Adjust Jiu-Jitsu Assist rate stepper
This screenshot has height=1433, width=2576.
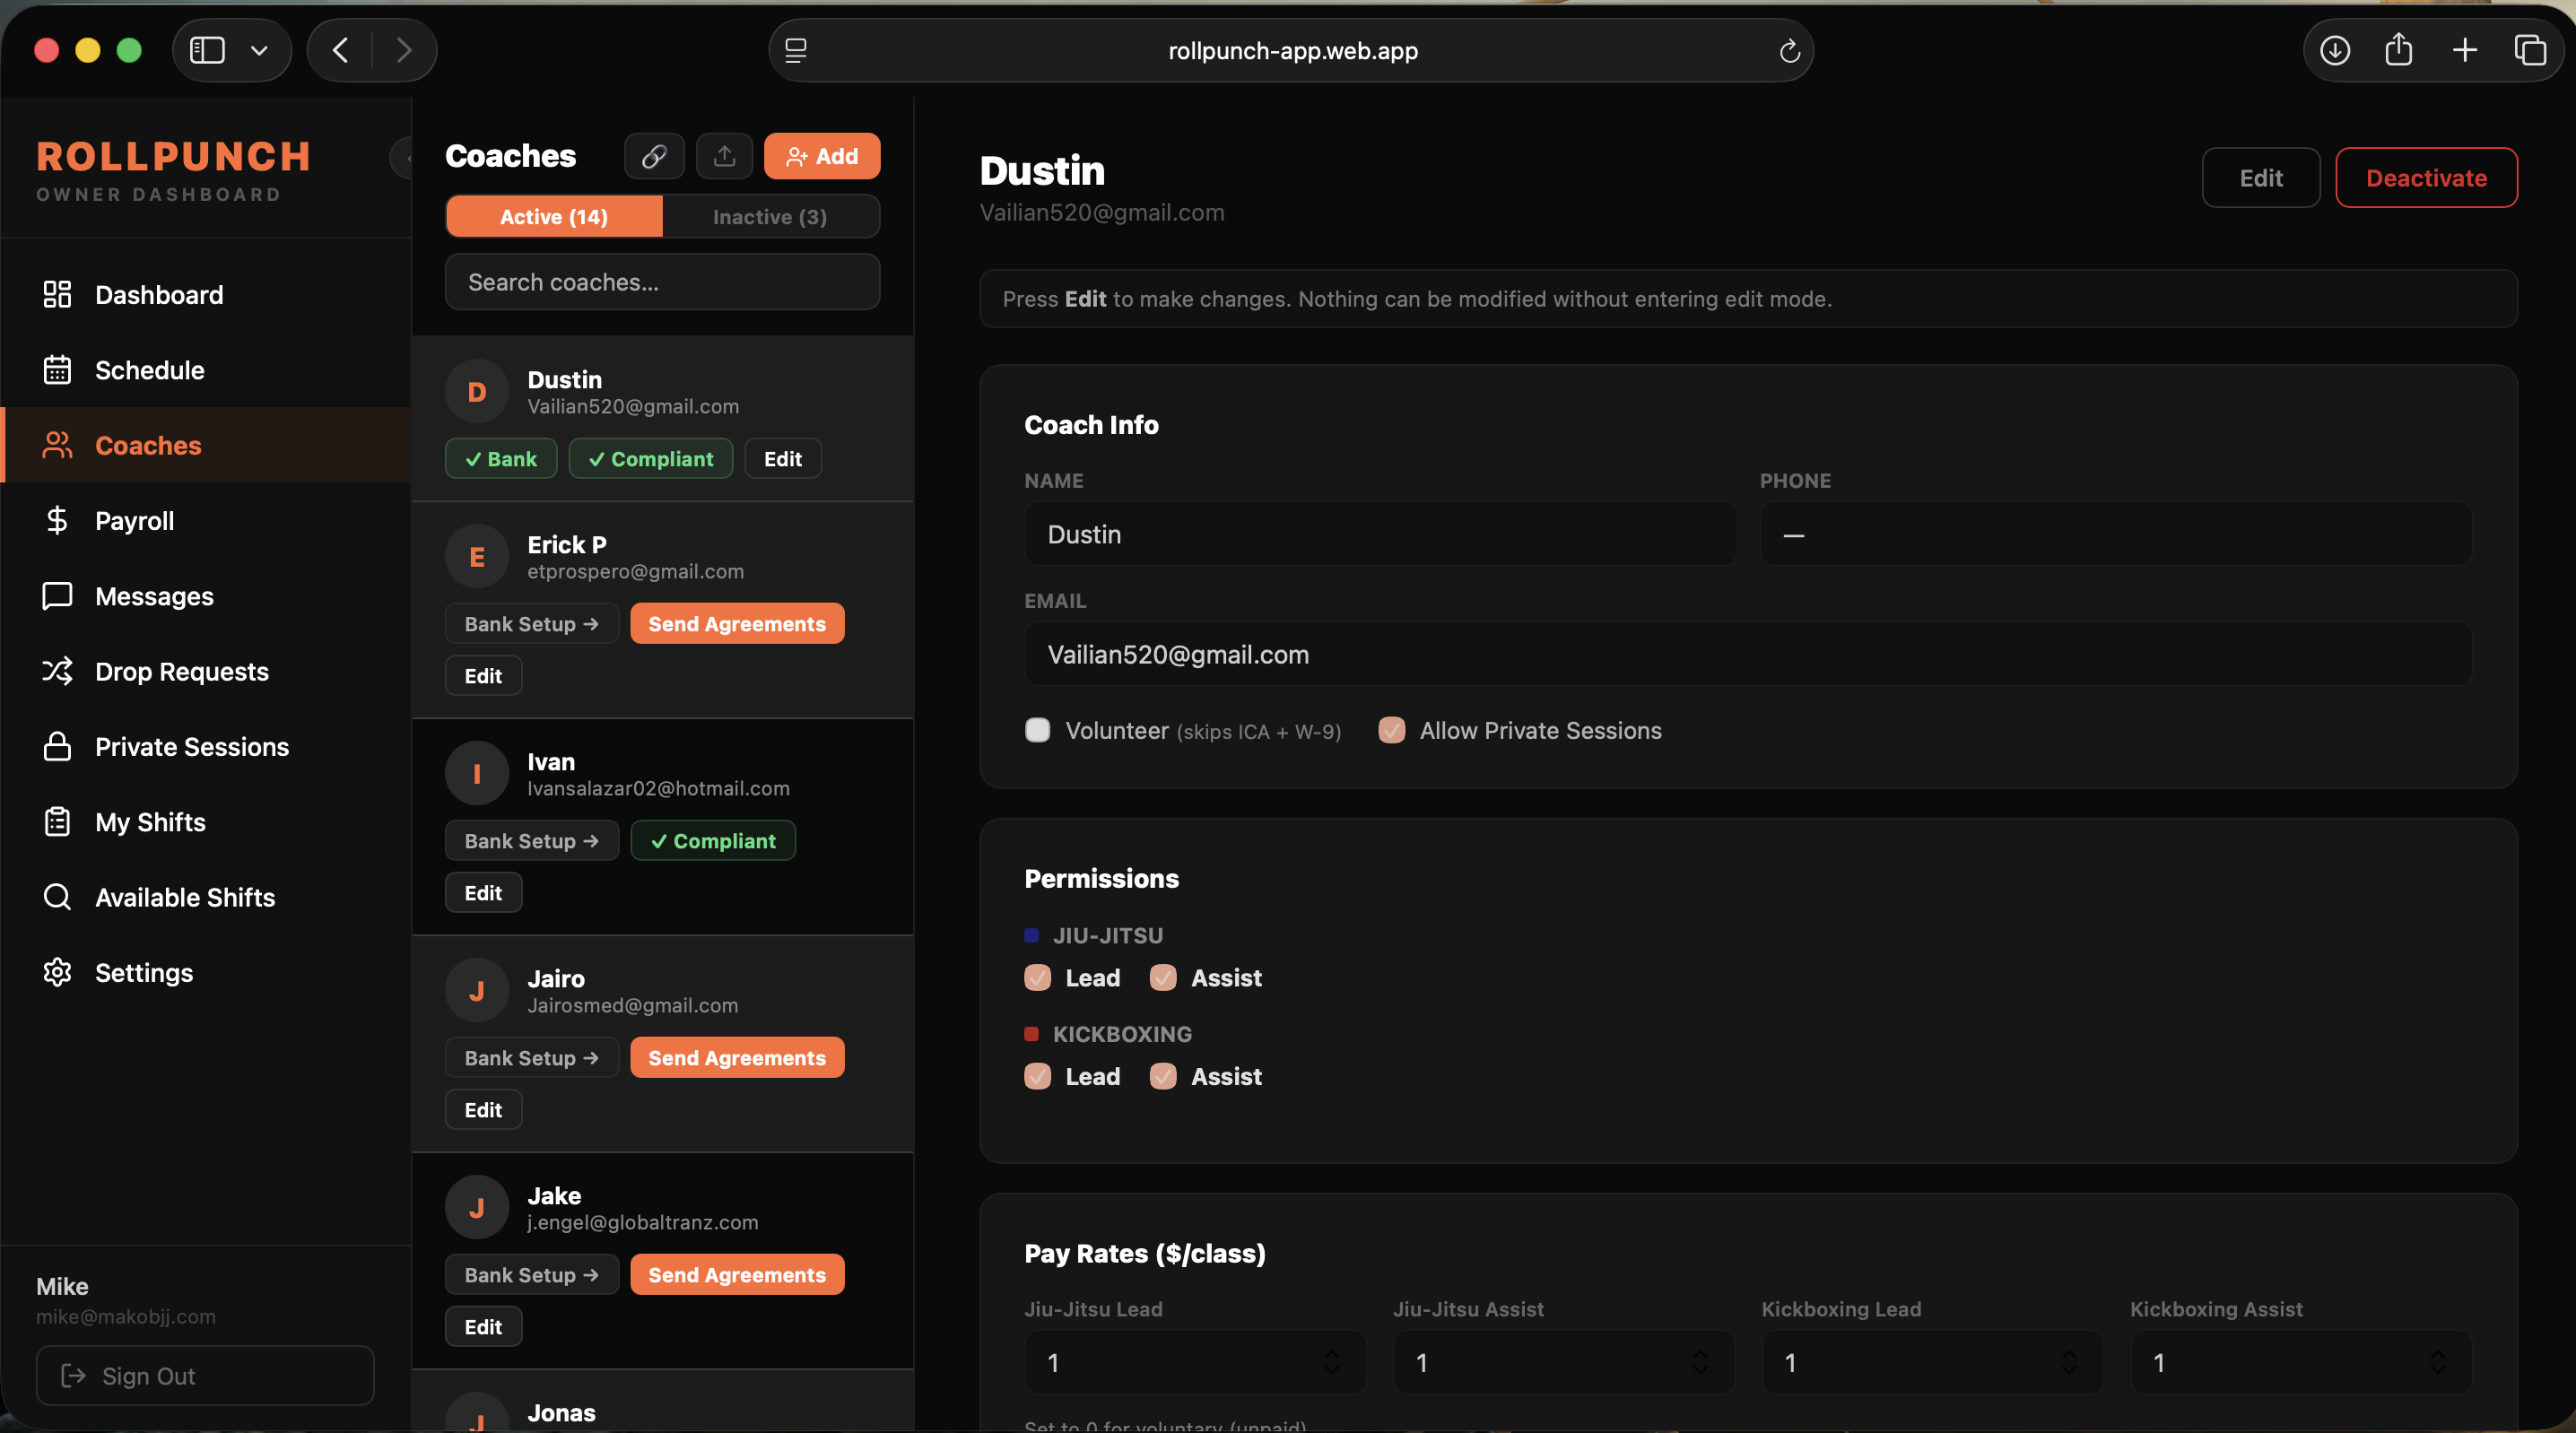1700,1362
